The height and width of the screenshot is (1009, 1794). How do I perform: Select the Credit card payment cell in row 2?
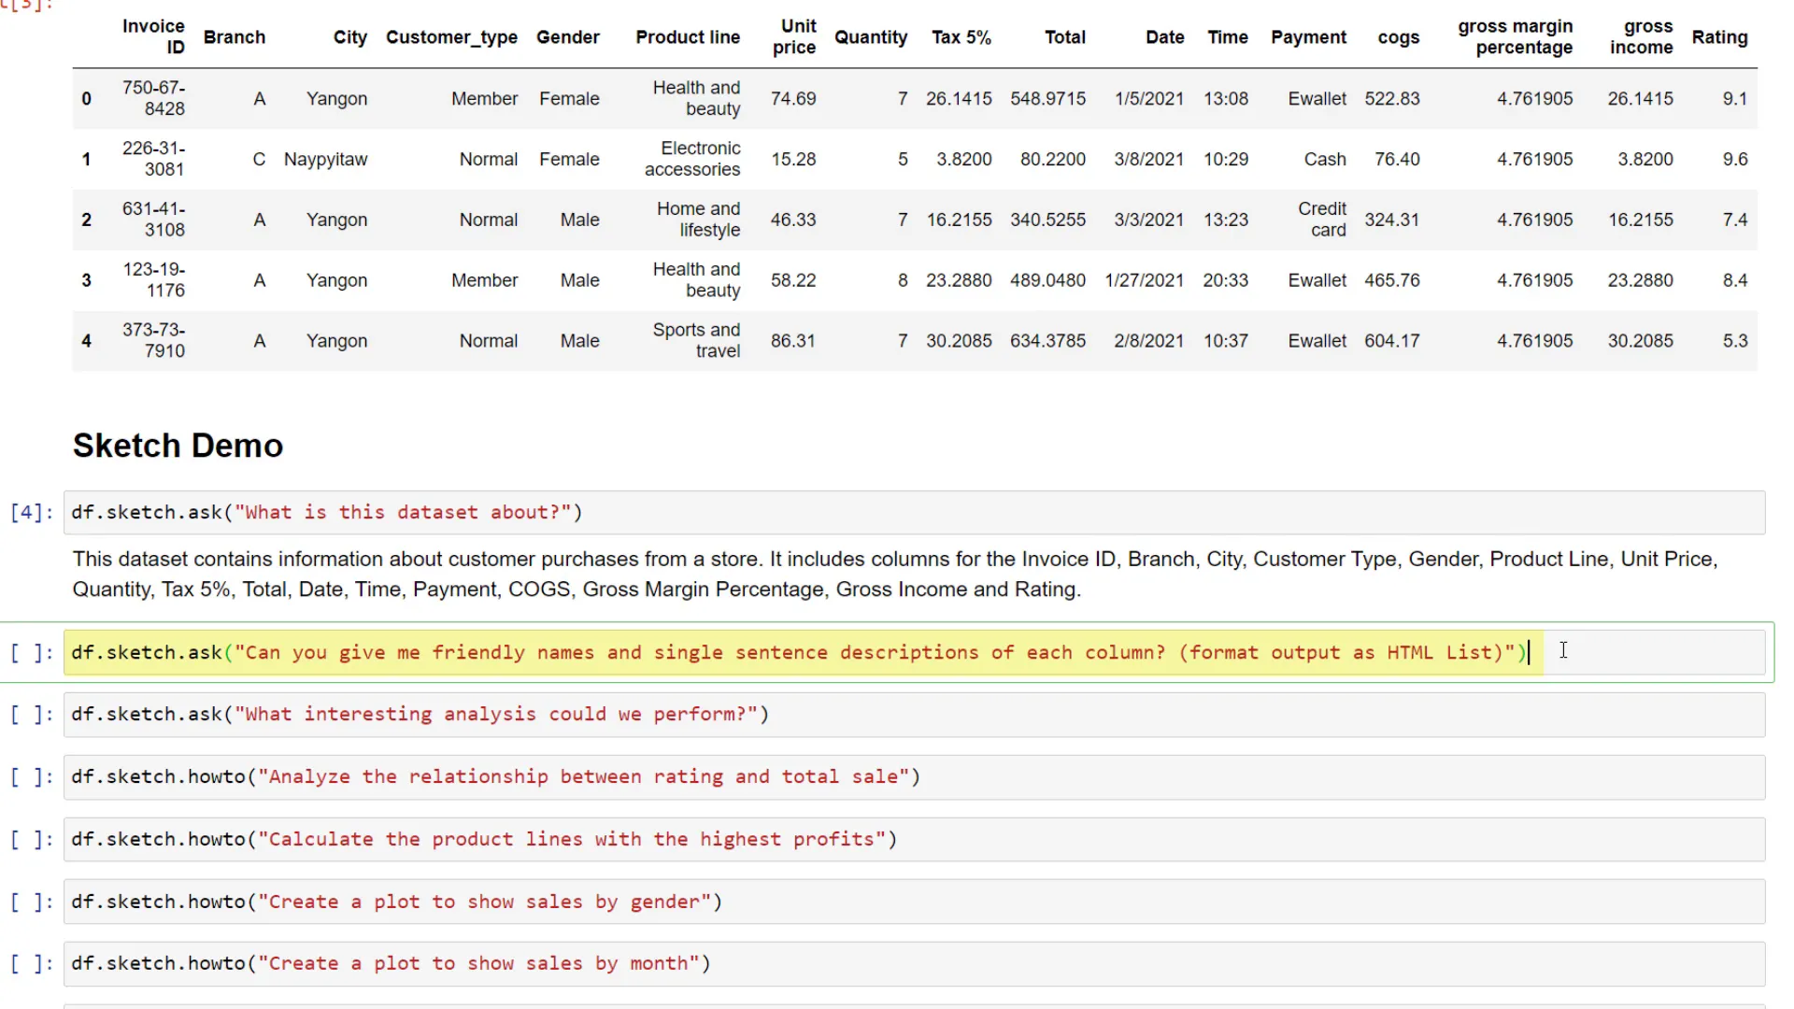click(x=1323, y=220)
